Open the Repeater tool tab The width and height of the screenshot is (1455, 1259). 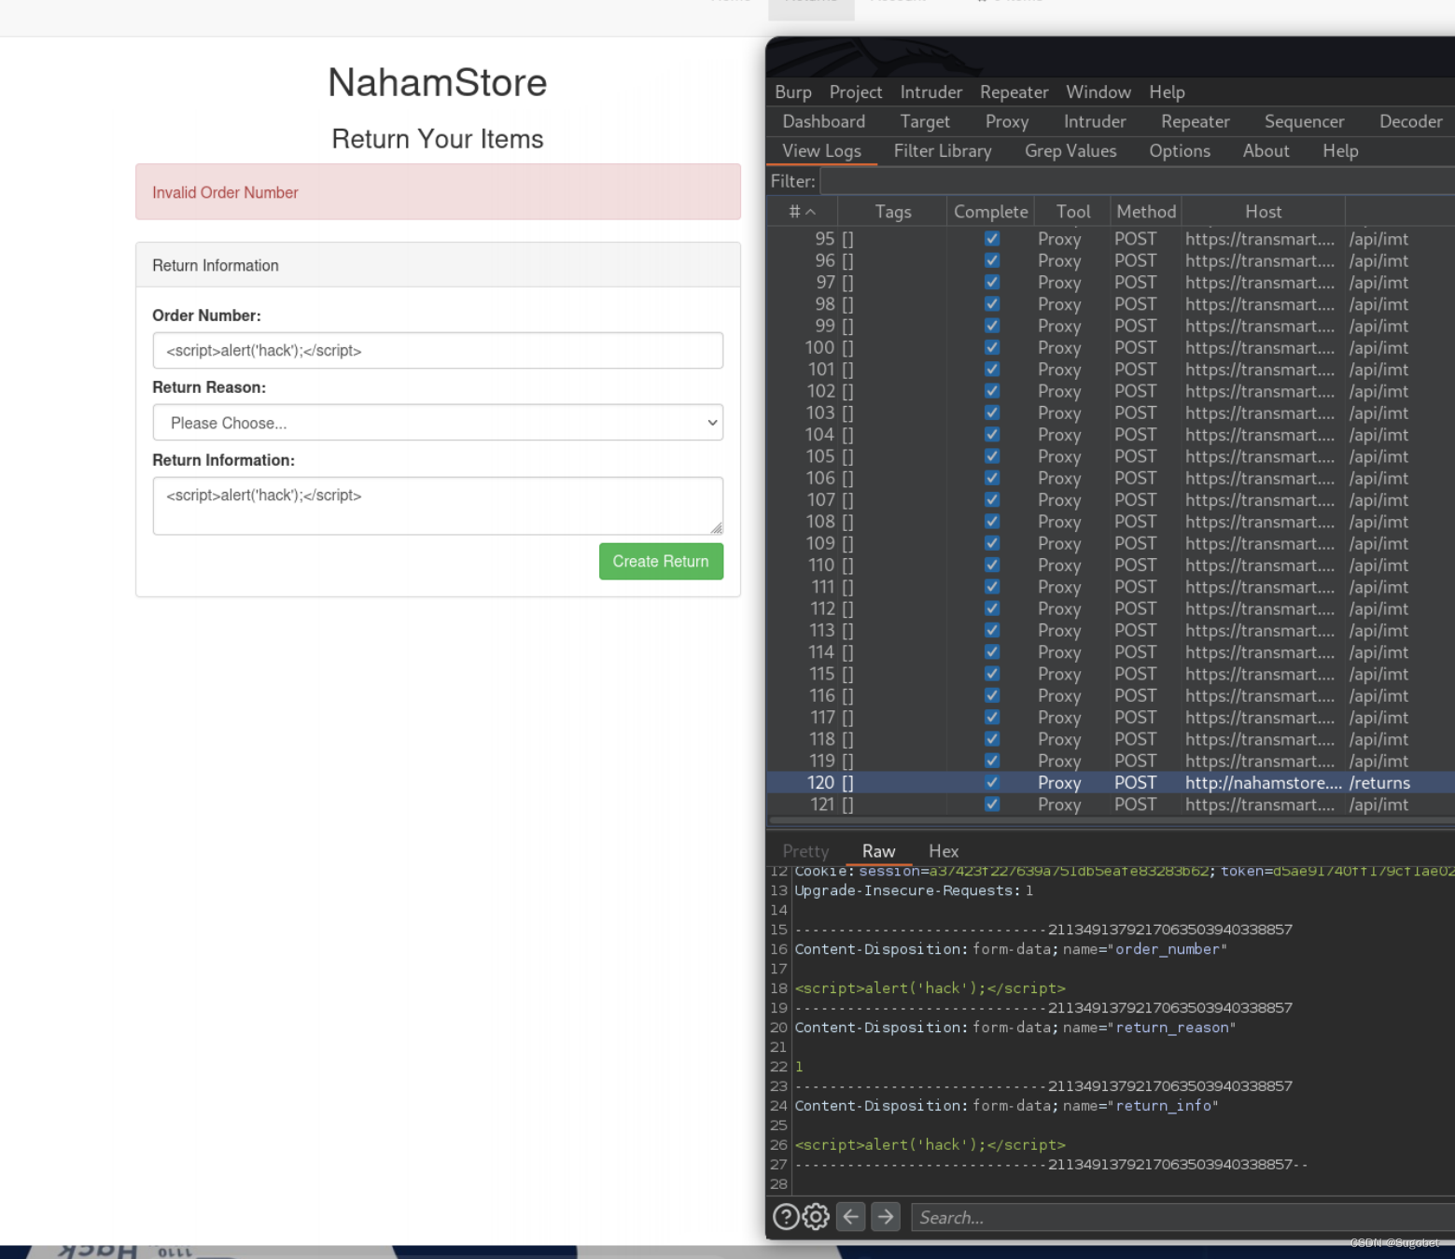1195,121
